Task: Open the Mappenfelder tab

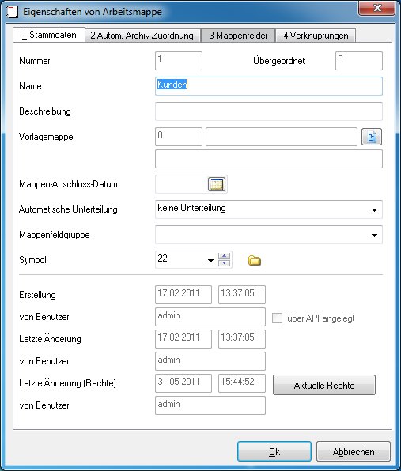Action: 238,36
